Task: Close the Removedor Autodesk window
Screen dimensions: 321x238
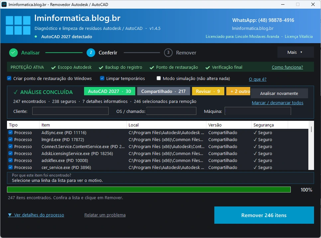Action: 313,4
